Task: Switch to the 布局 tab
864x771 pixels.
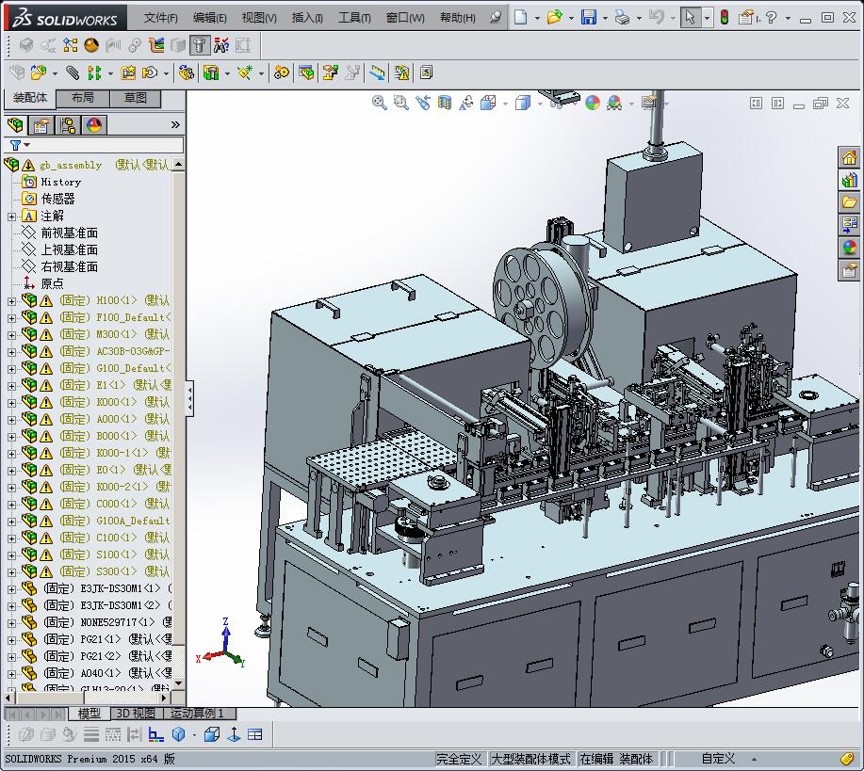Action: 83,98
